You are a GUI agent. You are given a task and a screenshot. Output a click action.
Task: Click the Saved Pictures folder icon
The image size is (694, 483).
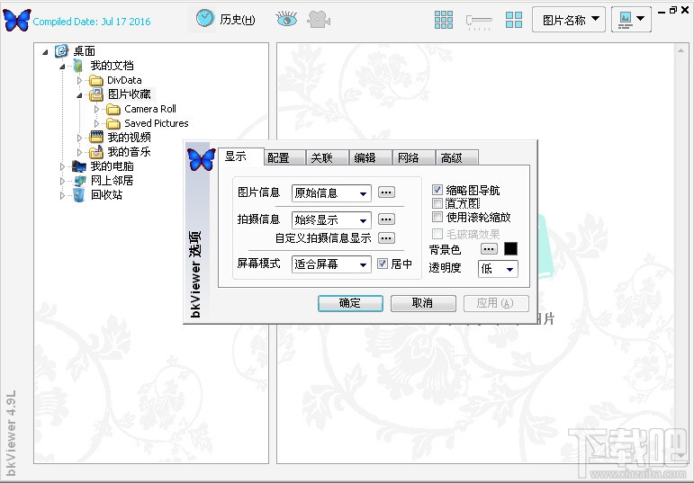coord(113,123)
